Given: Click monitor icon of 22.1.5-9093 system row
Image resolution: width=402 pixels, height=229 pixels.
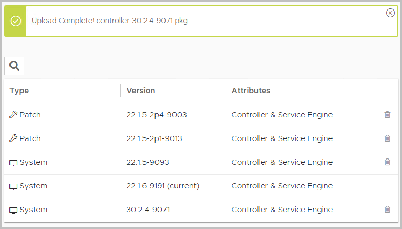Looking at the screenshot, I should point(13,163).
